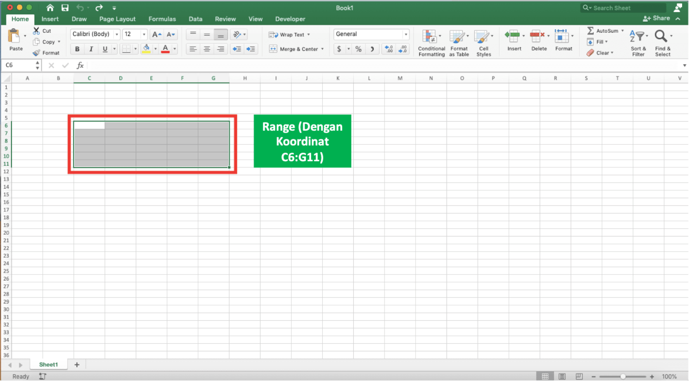Open the Merge & Center dropdown arrow
The width and height of the screenshot is (689, 381).
pyautogui.click(x=322, y=49)
